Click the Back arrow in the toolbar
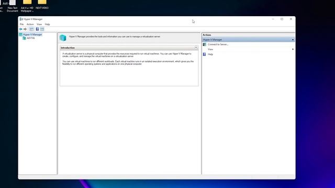 (21, 29)
